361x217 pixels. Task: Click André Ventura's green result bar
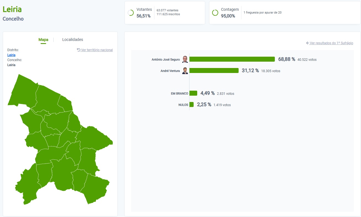pyautogui.click(x=214, y=70)
